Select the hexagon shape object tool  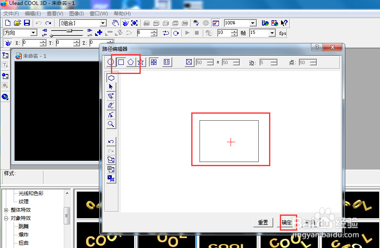pyautogui.click(x=111, y=78)
